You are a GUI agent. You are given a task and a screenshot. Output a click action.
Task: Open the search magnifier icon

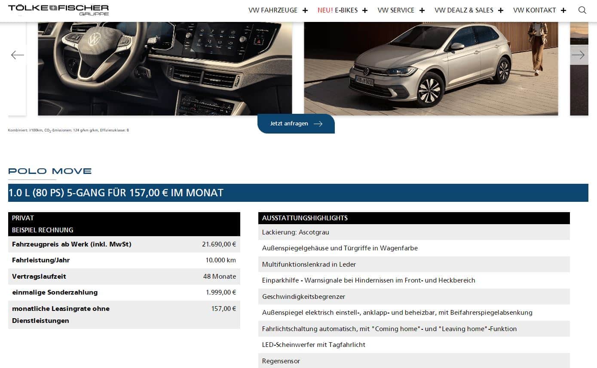click(582, 10)
